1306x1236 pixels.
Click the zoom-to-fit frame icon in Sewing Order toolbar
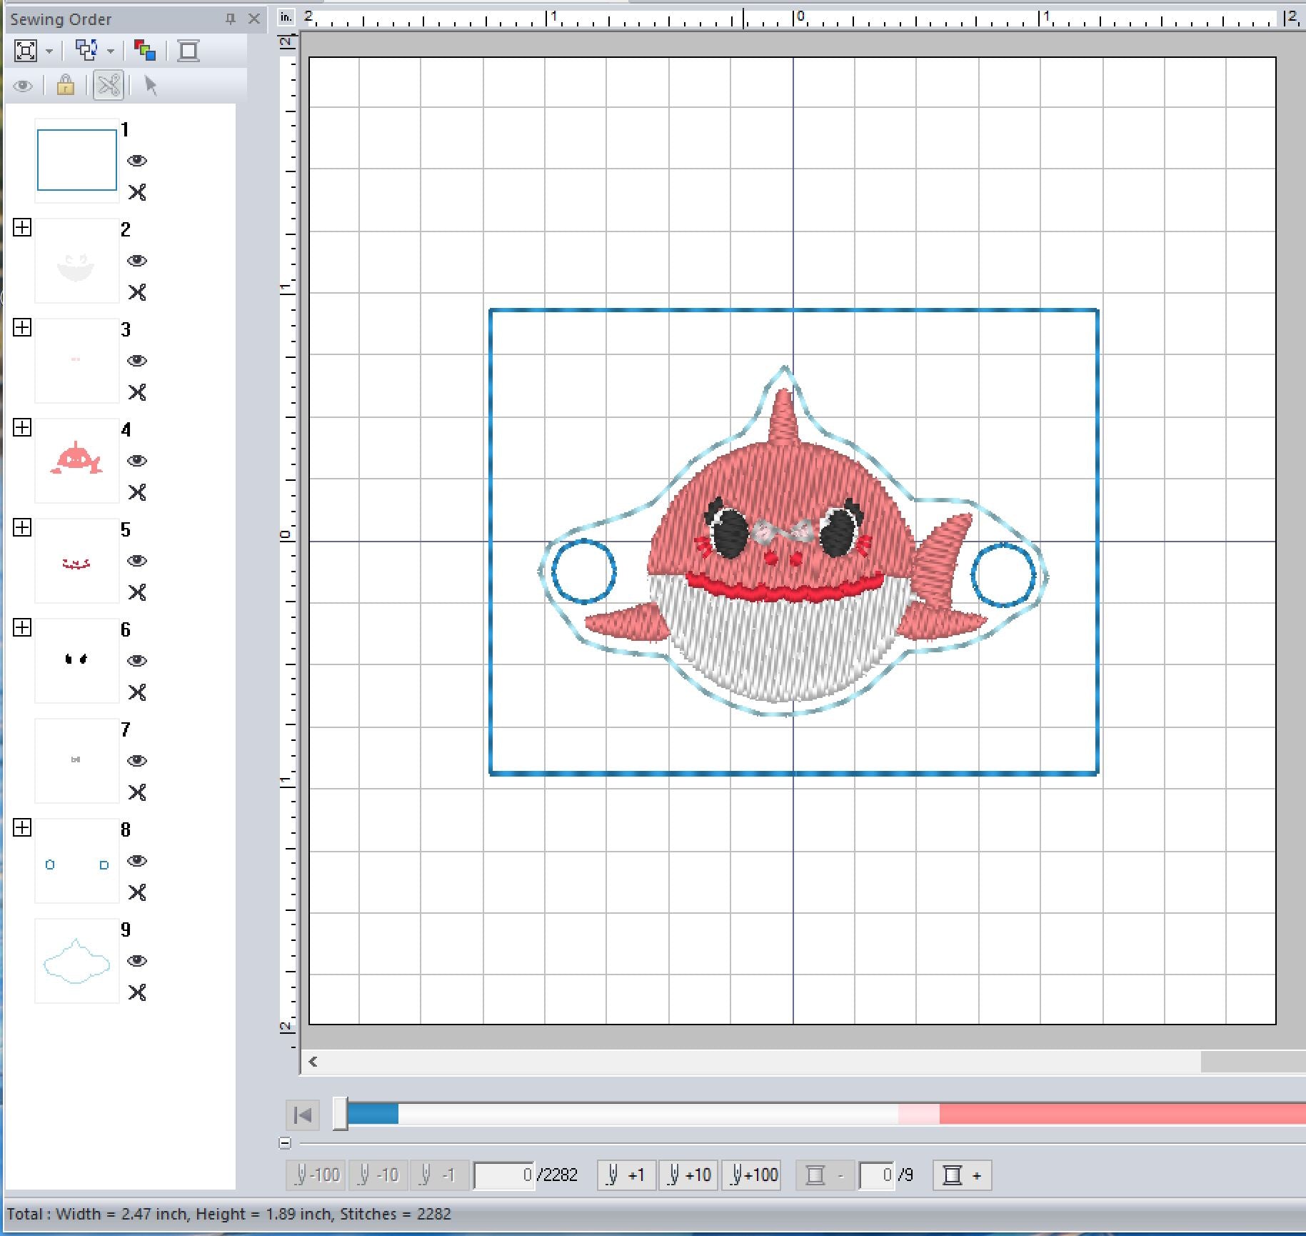[26, 51]
